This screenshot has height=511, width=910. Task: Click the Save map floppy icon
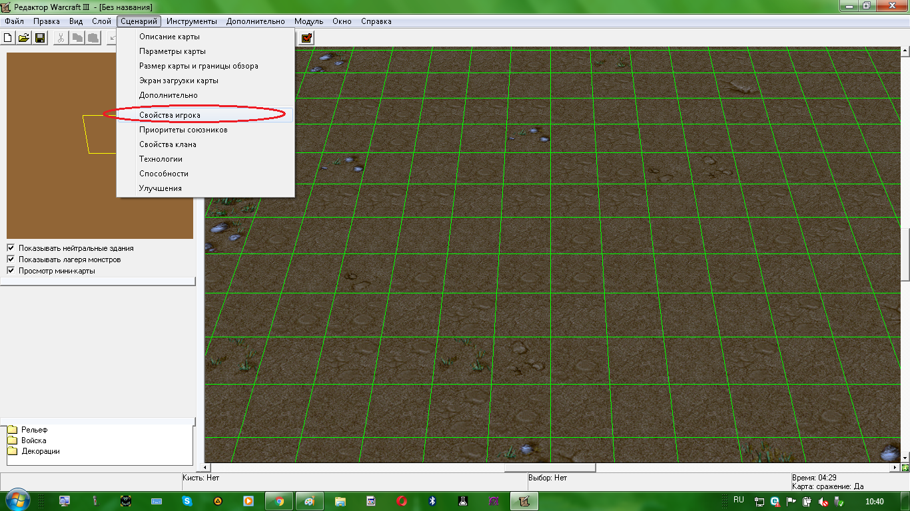40,38
